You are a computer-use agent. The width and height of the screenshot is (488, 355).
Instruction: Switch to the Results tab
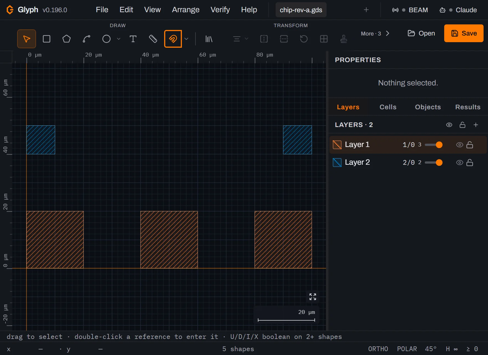[468, 107]
